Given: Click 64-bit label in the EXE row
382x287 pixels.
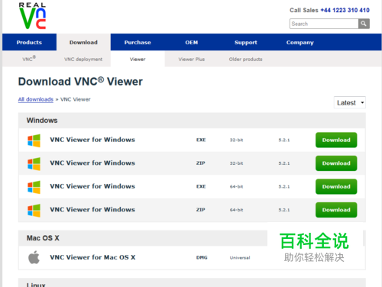Looking at the screenshot, I should click(236, 186).
